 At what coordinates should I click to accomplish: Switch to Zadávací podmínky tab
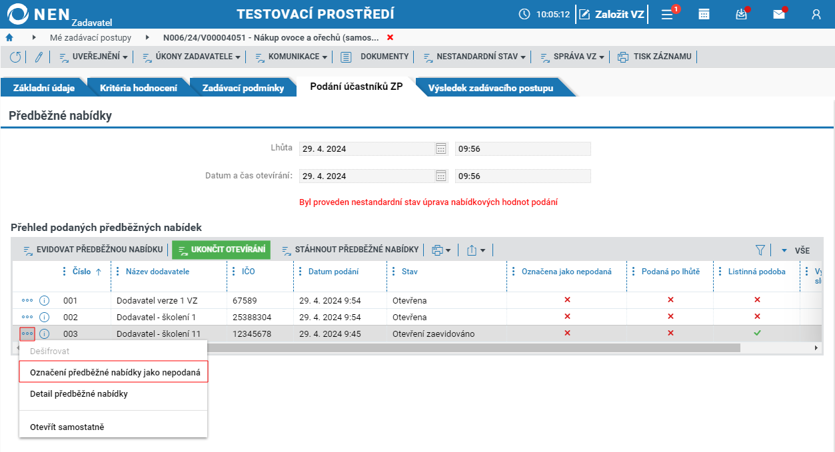(x=243, y=88)
